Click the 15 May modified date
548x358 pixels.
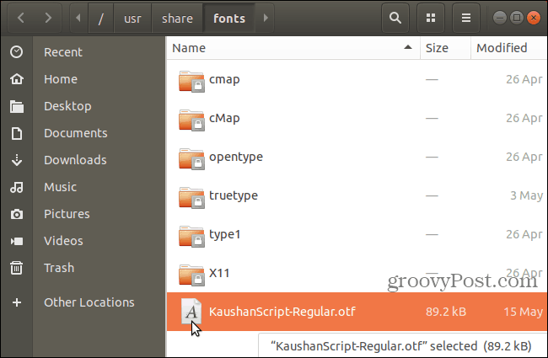click(x=523, y=312)
